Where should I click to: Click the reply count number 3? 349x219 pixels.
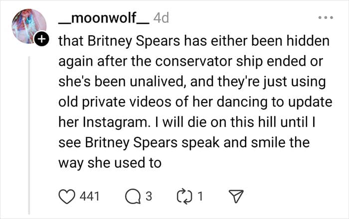click(148, 196)
